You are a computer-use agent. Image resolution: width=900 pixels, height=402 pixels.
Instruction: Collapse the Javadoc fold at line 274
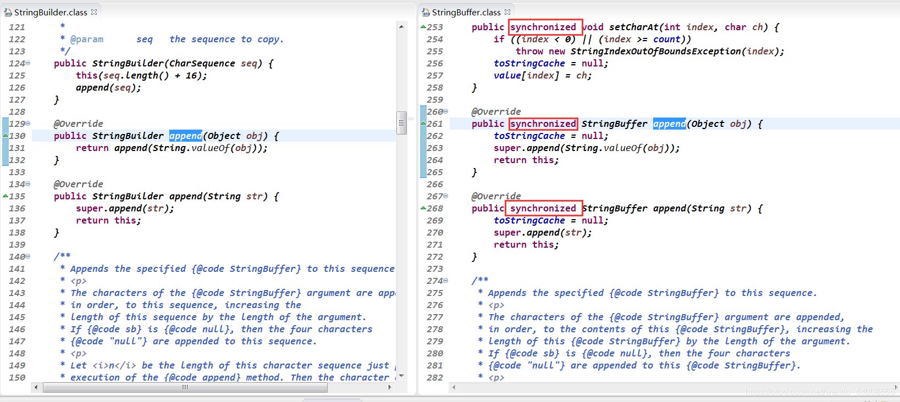click(446, 281)
